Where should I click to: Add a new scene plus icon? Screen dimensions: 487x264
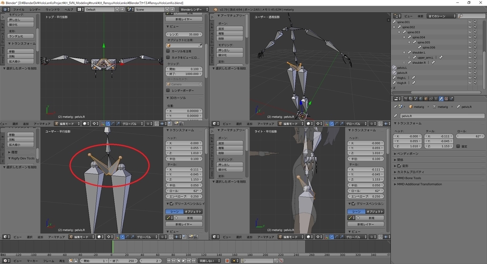pos(167,10)
